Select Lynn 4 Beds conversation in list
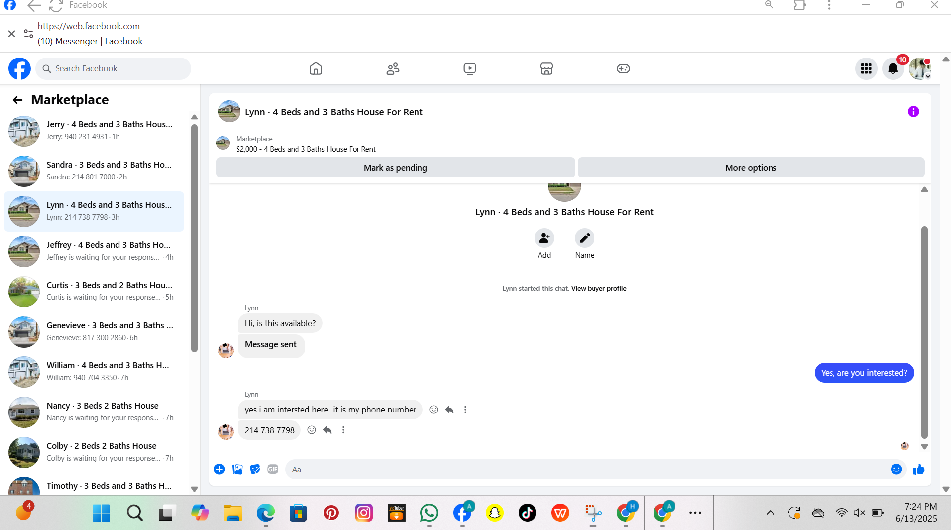Screen dimensions: 951x530 (x=94, y=211)
